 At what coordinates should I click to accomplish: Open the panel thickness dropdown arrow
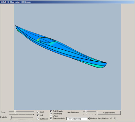point(88,119)
